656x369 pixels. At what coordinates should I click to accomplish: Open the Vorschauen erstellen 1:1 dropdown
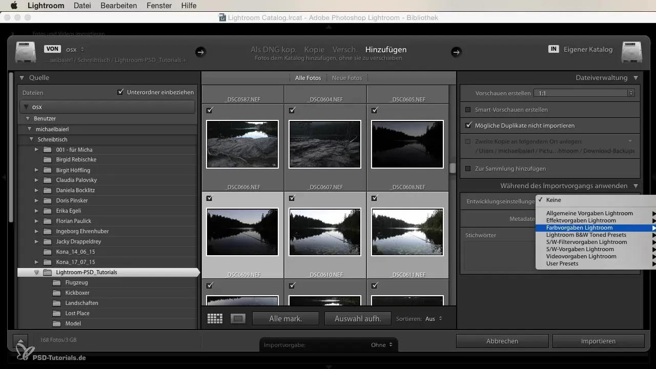584,93
